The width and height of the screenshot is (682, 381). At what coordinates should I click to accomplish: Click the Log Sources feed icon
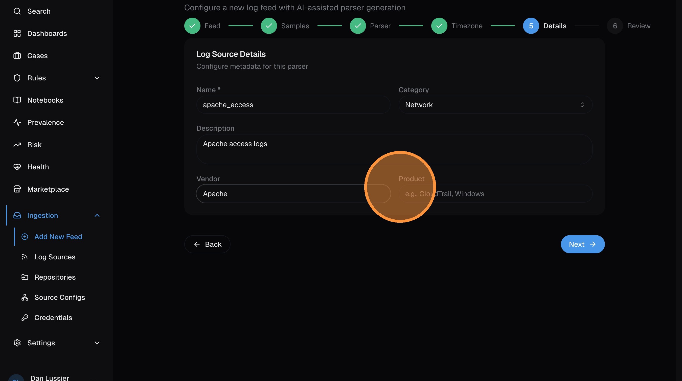tap(25, 257)
